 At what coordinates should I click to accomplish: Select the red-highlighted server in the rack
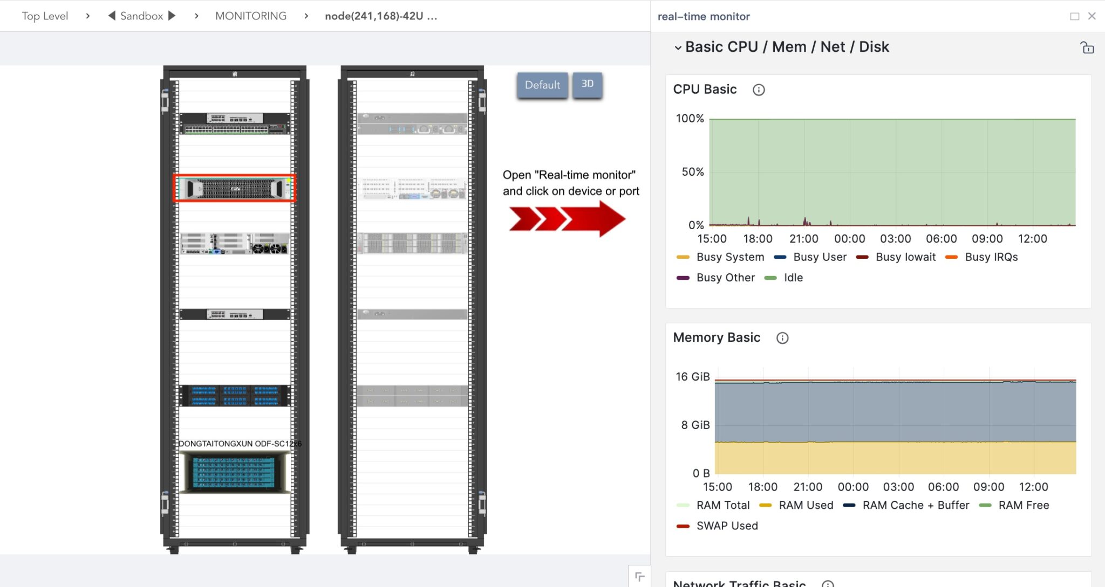coord(234,188)
